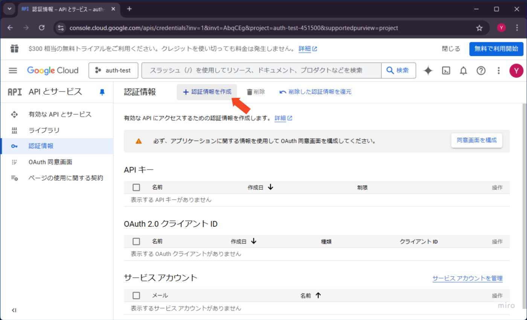The image size is (527, 320).
Task: Open the auth-test project selector
Action: click(113, 70)
